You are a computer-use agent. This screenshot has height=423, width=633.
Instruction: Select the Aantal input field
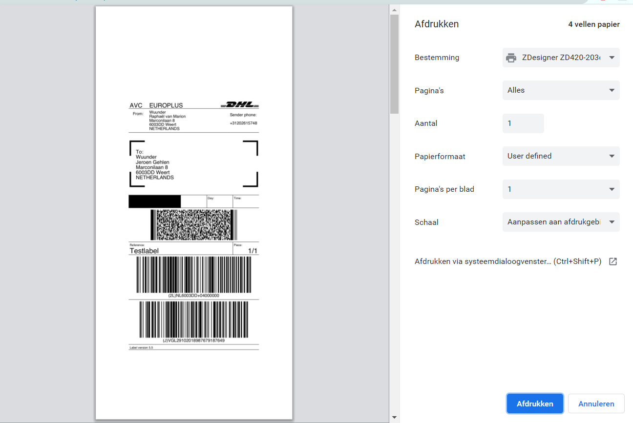523,123
